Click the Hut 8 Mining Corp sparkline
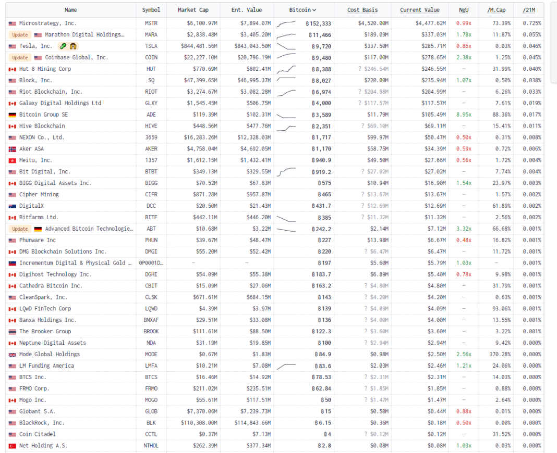Screen dimensions: 557x453 click(286, 69)
